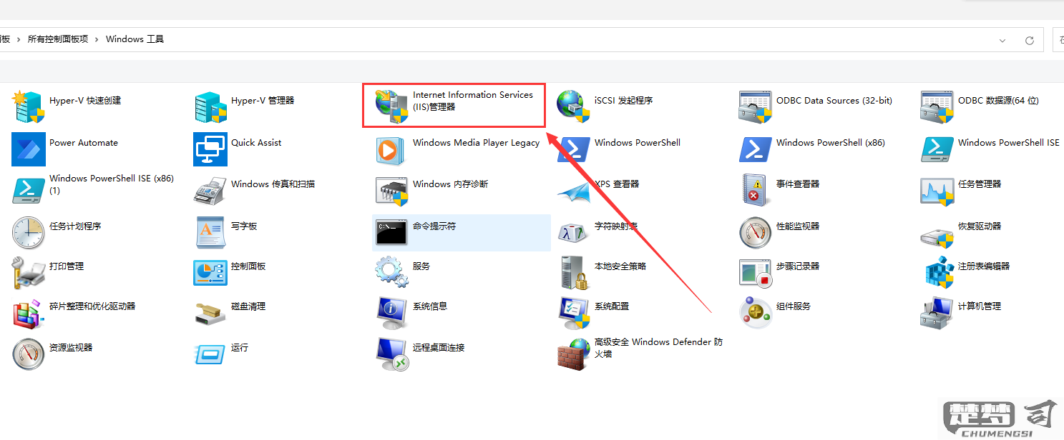Screen dimensions: 1064x440
Task: Click the Windows PowerShell ISE icon
Action: 937,149
